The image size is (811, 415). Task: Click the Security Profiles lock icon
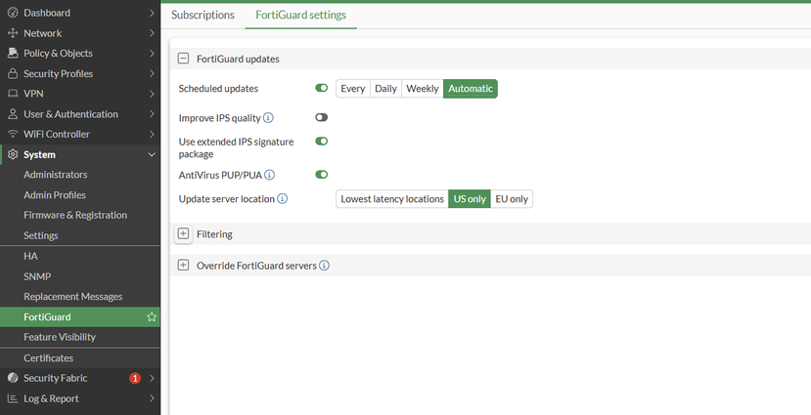click(13, 74)
